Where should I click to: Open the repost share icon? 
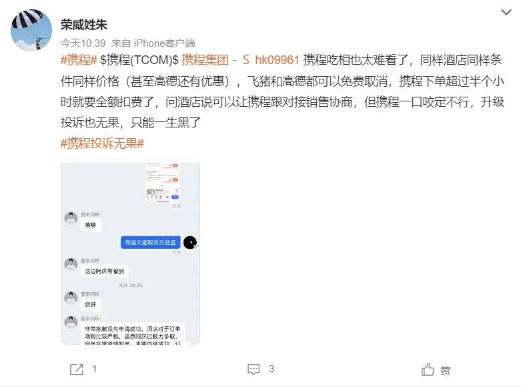pos(76,370)
